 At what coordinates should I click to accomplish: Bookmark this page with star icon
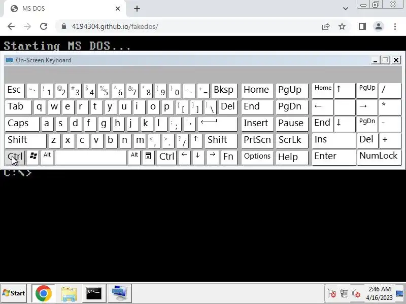click(x=342, y=26)
